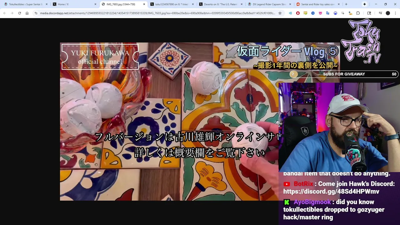Open the discord.gg/48Sd4HPWmv link in chat
The width and height of the screenshot is (400, 225).
pyautogui.click(x=331, y=192)
